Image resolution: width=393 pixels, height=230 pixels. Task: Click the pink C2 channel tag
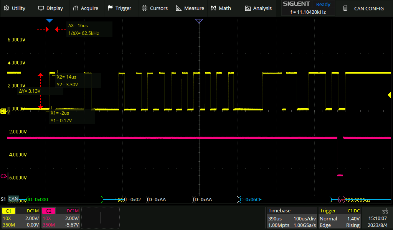48,211
